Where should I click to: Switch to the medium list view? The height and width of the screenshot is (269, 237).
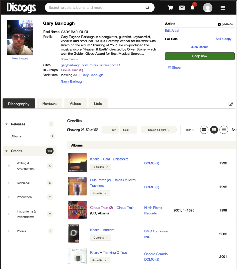click(x=214, y=130)
